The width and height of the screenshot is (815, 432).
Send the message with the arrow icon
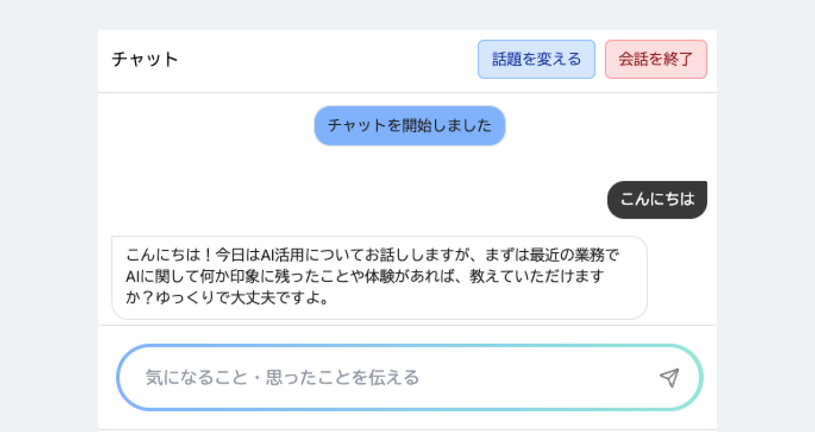[669, 378]
